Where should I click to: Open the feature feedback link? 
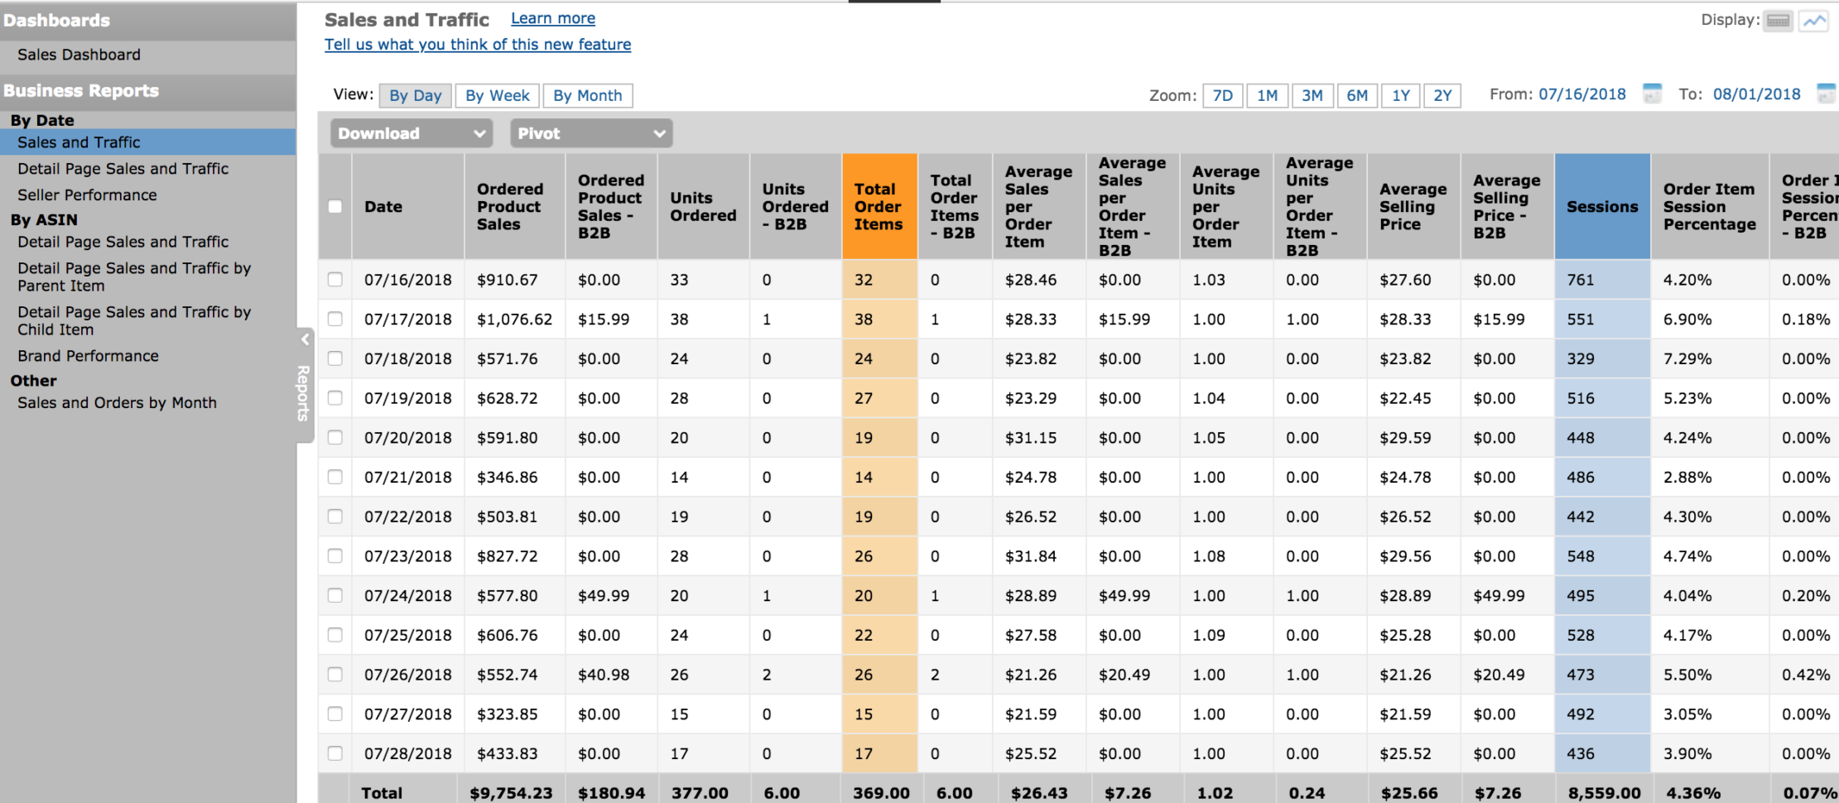click(477, 44)
